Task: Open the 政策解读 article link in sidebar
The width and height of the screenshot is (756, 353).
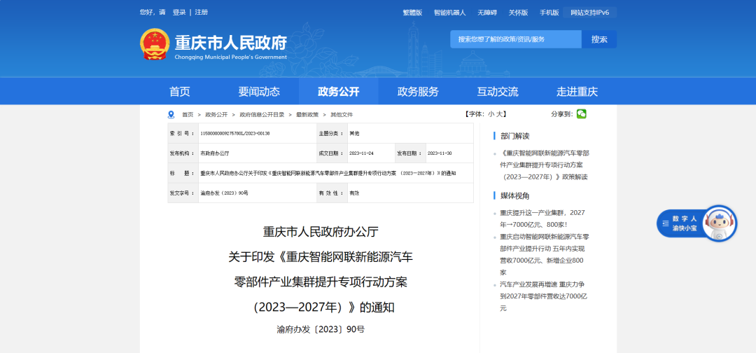Action: pyautogui.click(x=545, y=165)
